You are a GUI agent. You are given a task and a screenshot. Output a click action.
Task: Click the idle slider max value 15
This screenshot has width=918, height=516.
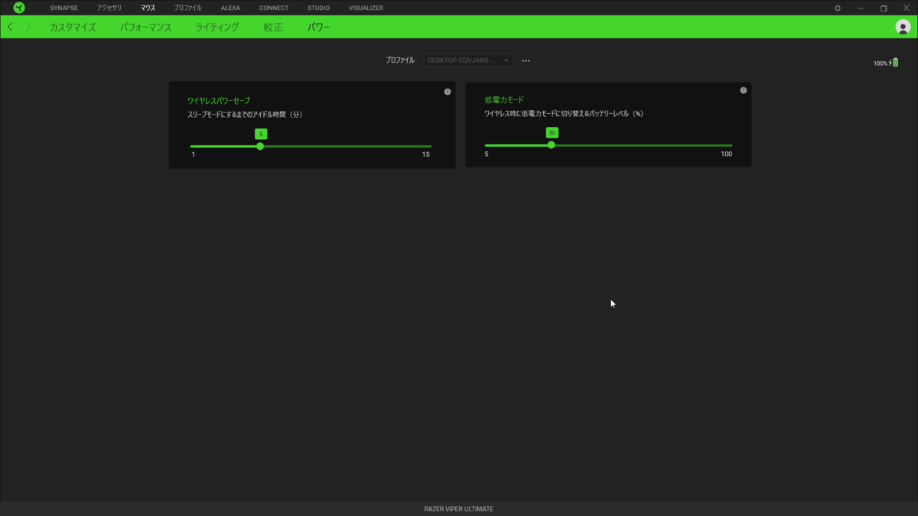pos(426,154)
